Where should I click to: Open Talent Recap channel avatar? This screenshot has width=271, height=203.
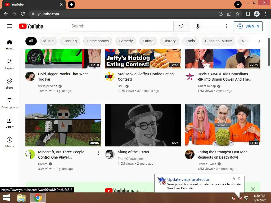189,76
